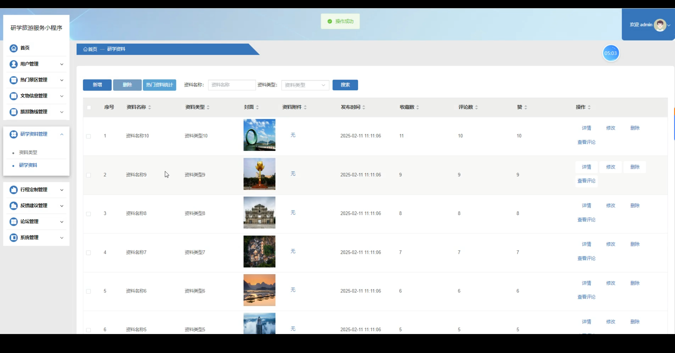The height and width of the screenshot is (353, 675).
Task: Click the 热门景区管理 sidebar icon
Action: pos(13,80)
